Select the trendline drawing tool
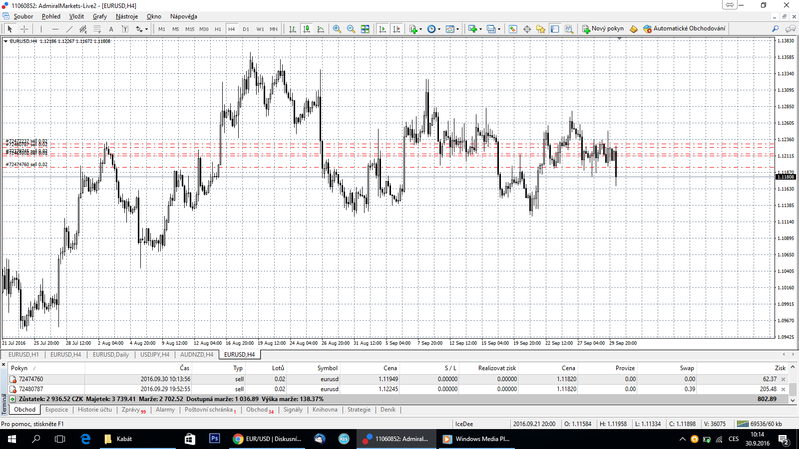Screen dimensions: 799x449 coord(69,29)
